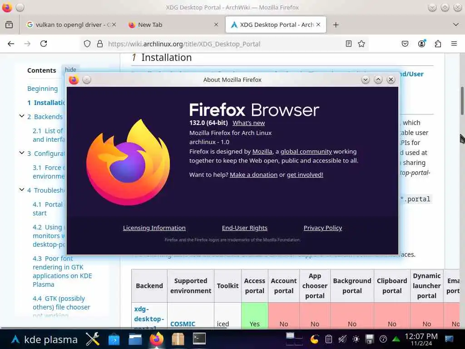Open the extensions puzzle-piece icon
Image resolution: width=465 pixels, height=349 pixels.
(x=438, y=44)
